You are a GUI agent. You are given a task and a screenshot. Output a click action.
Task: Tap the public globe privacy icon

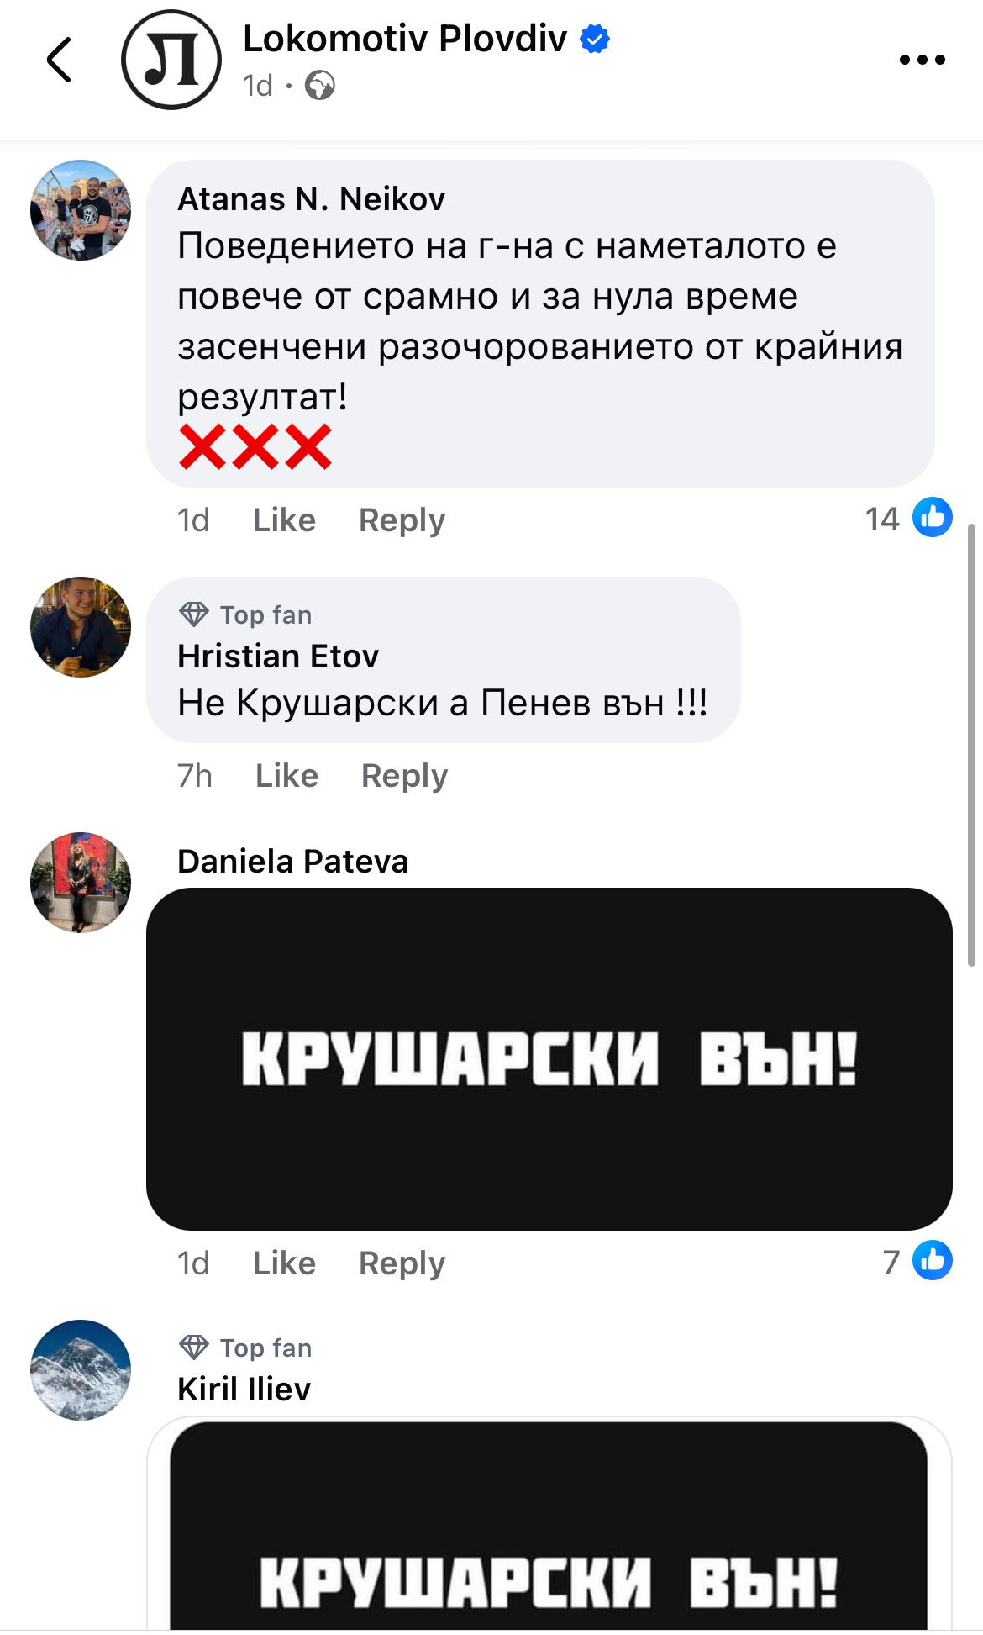point(319,85)
